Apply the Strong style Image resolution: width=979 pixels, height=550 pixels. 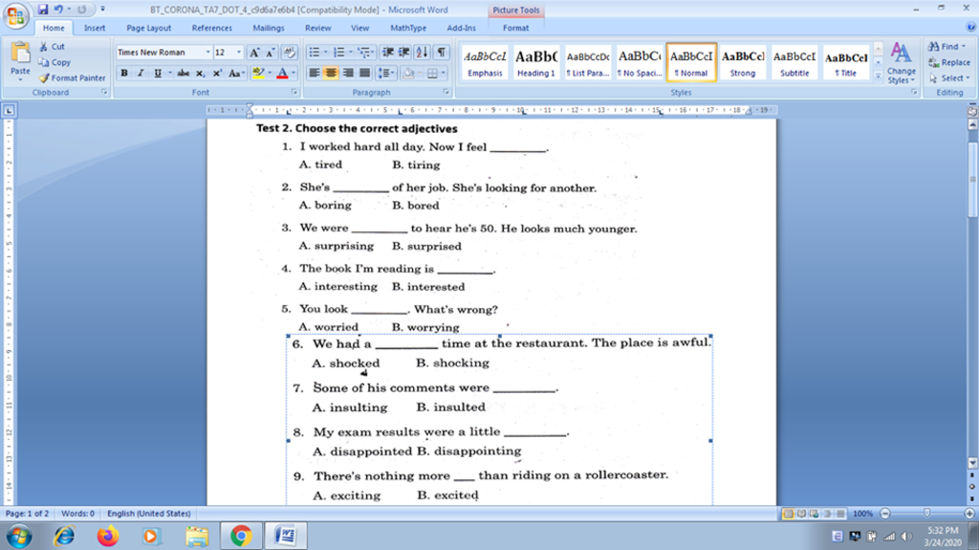tap(742, 62)
